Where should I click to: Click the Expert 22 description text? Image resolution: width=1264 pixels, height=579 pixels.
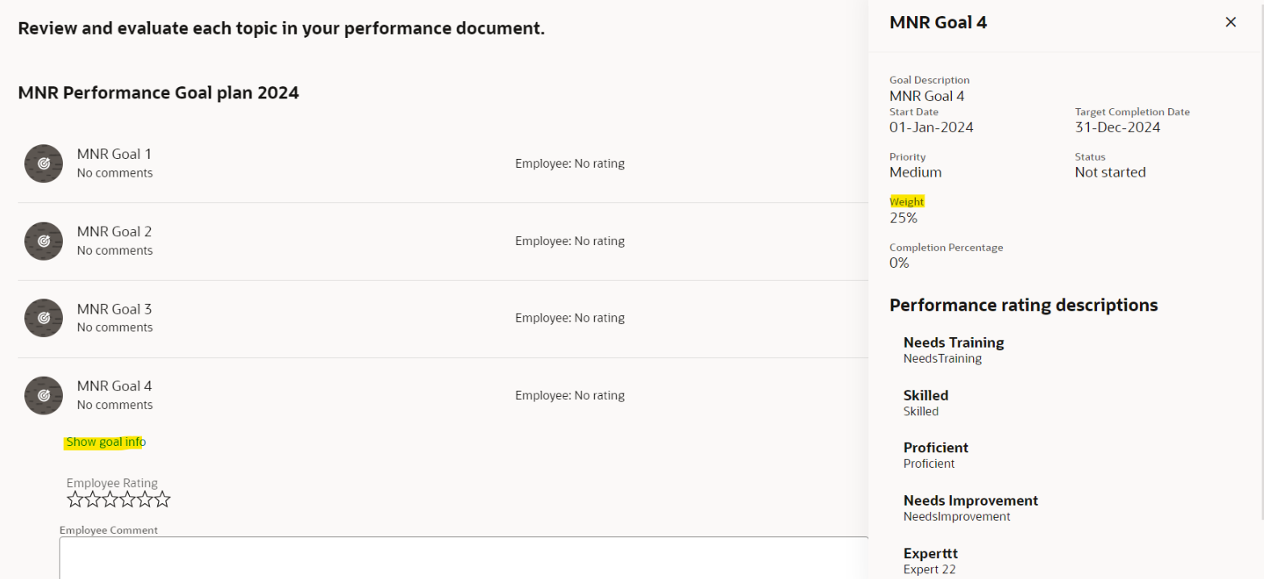929,569
